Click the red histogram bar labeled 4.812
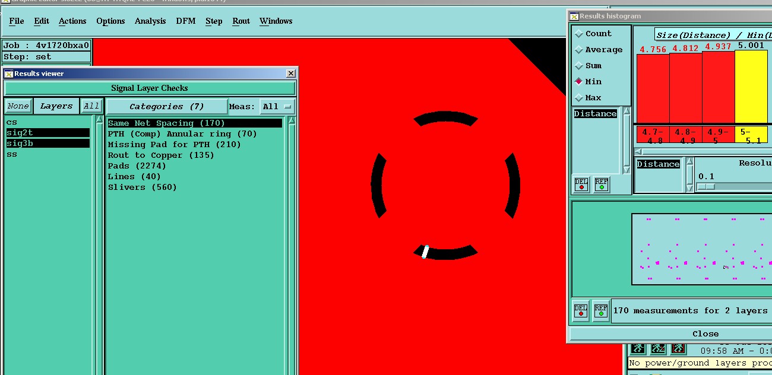The width and height of the screenshot is (772, 375). point(685,88)
